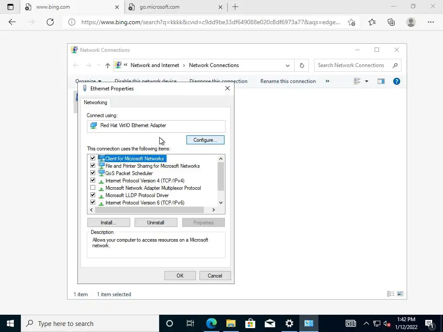The image size is (443, 332).
Task: Expand the address bar history dropdown
Action: (287, 66)
